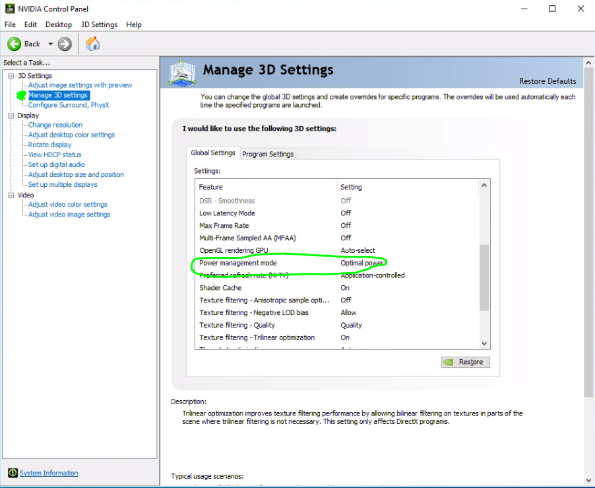The width and height of the screenshot is (595, 488).
Task: Open Adjust video color settings
Action: click(67, 204)
